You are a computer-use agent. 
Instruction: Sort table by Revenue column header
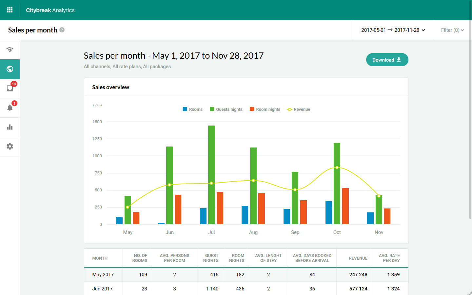tap(358, 258)
